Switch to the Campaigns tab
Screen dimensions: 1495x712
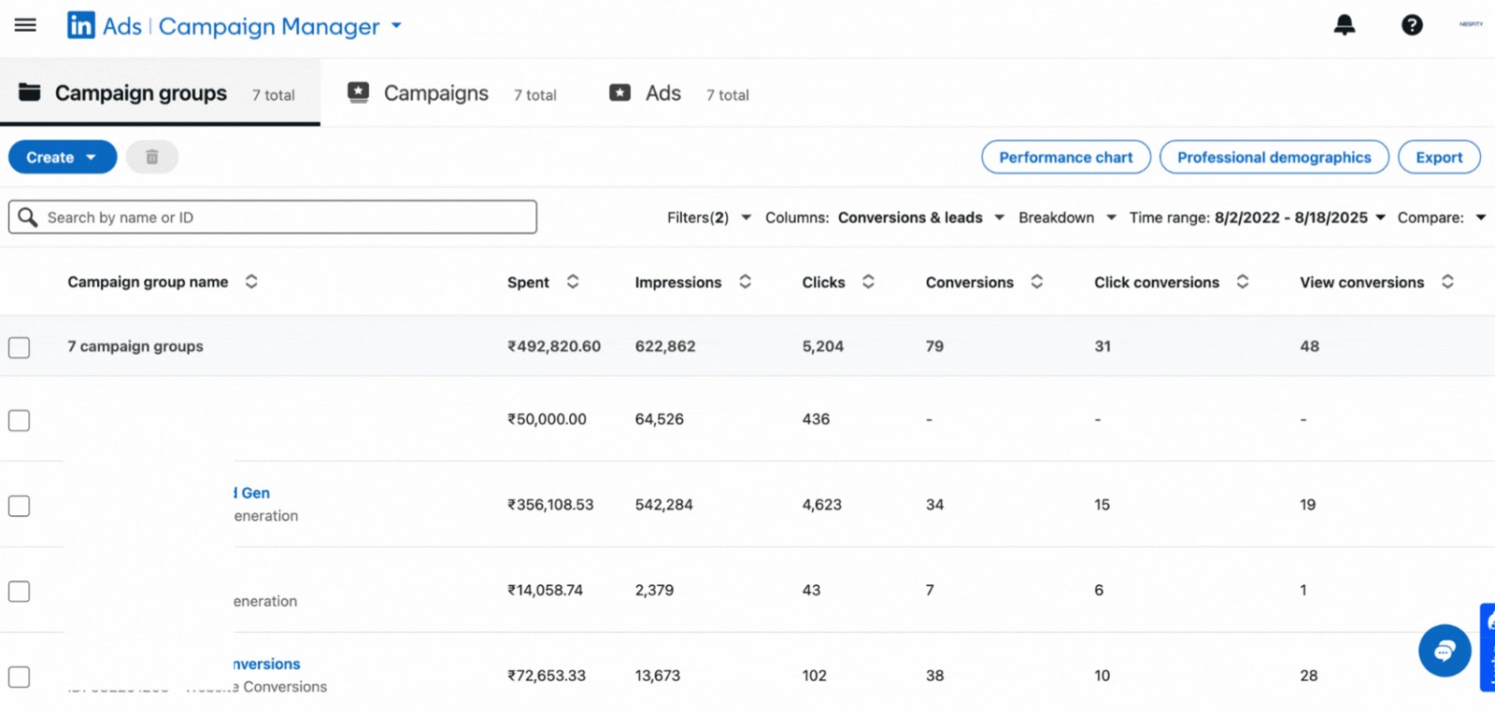tap(451, 93)
